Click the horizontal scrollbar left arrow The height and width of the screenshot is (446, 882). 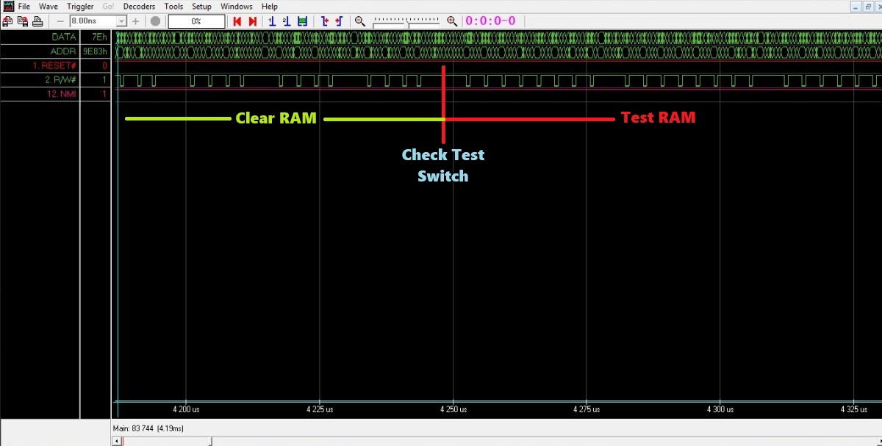(x=115, y=441)
